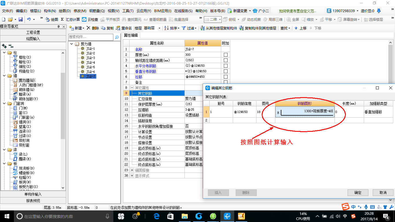Run 汇总计算 summary calculation
The width and height of the screenshot is (395, 222).
point(70,19)
